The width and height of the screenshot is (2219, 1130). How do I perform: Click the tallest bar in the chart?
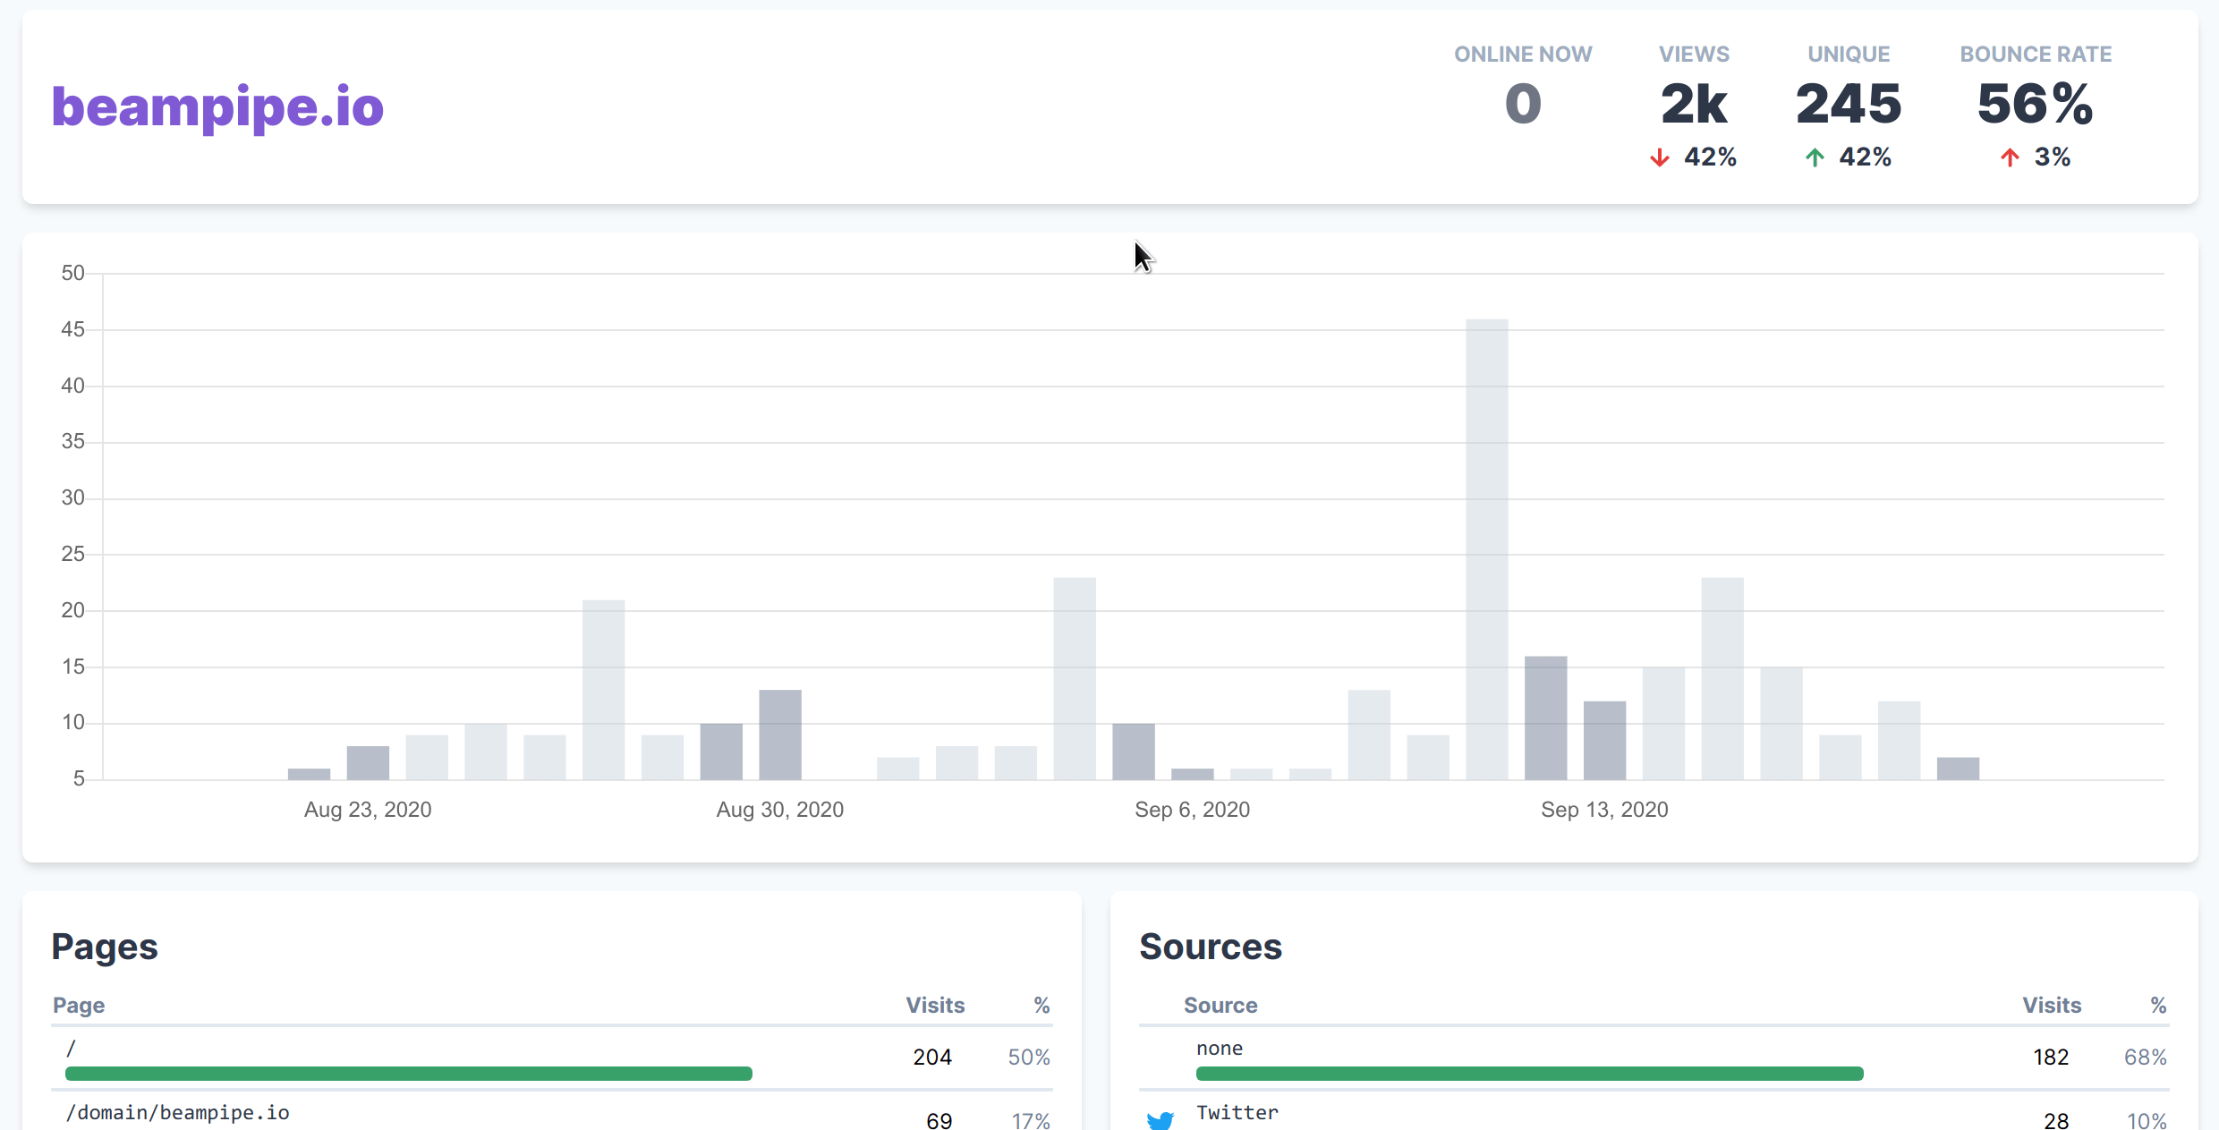[x=1486, y=548]
